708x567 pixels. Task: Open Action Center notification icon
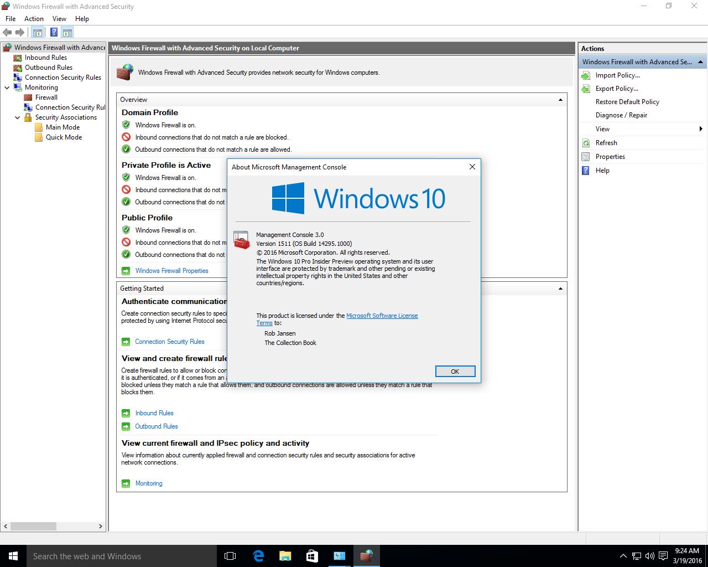point(663,556)
